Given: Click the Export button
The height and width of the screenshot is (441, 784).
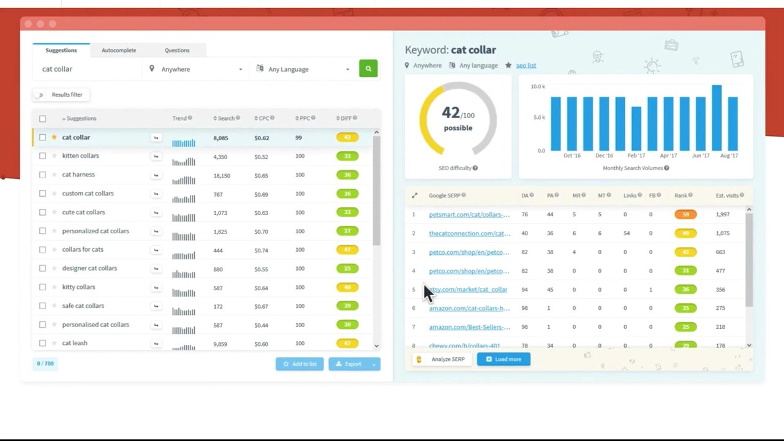Looking at the screenshot, I should point(348,364).
